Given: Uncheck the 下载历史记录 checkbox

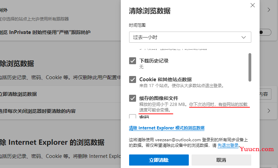Looking at the screenshot, I should point(133,61).
